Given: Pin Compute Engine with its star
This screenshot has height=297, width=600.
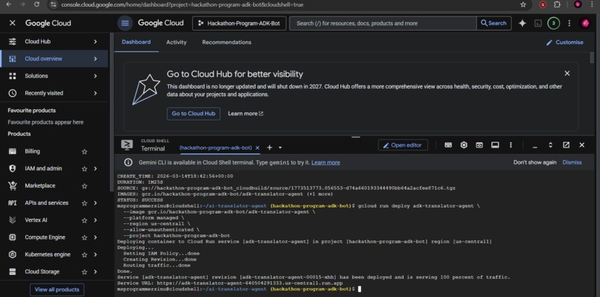Looking at the screenshot, I should tap(85, 237).
